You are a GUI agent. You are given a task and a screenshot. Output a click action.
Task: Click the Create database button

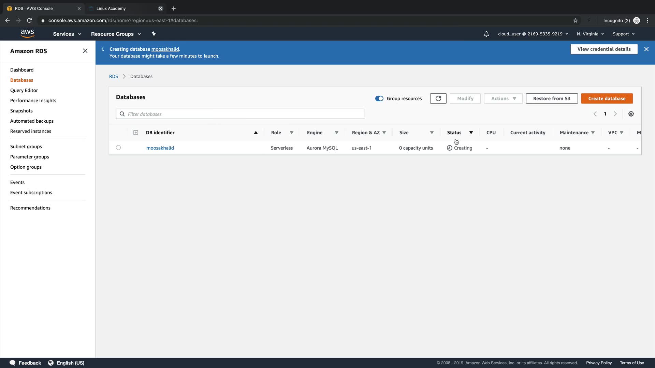[x=607, y=98]
